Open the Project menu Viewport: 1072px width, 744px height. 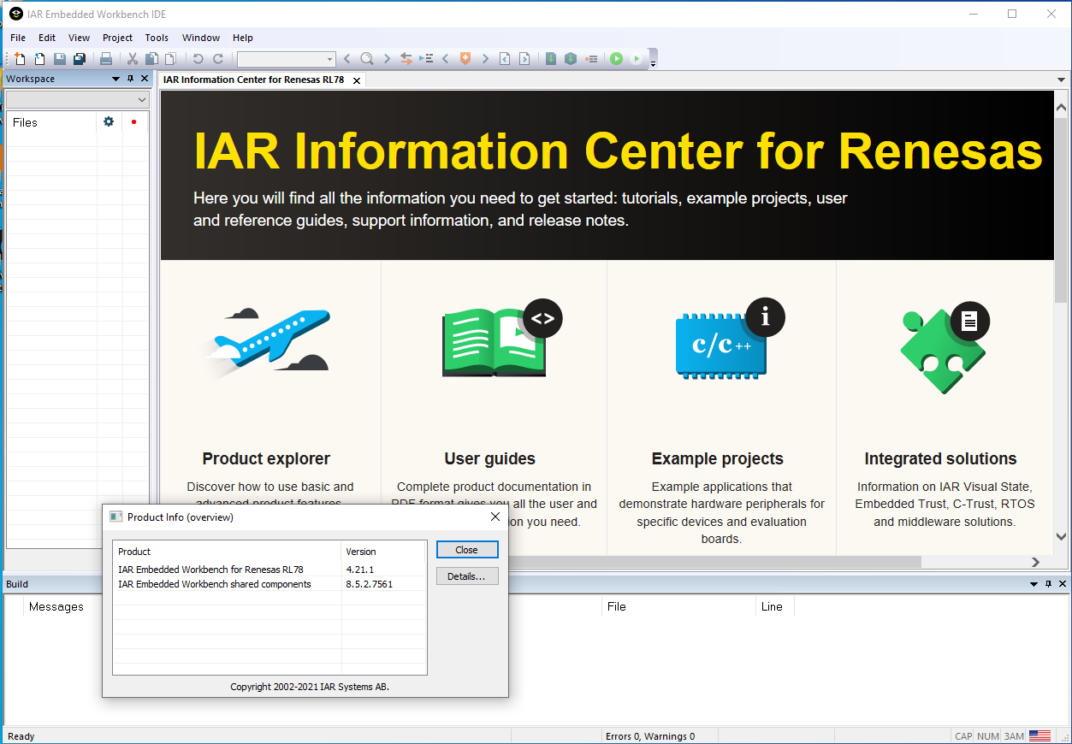point(117,38)
